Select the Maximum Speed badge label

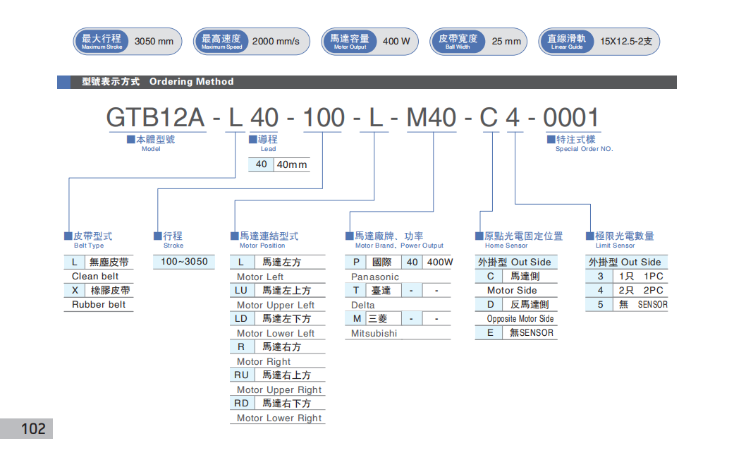(x=221, y=42)
